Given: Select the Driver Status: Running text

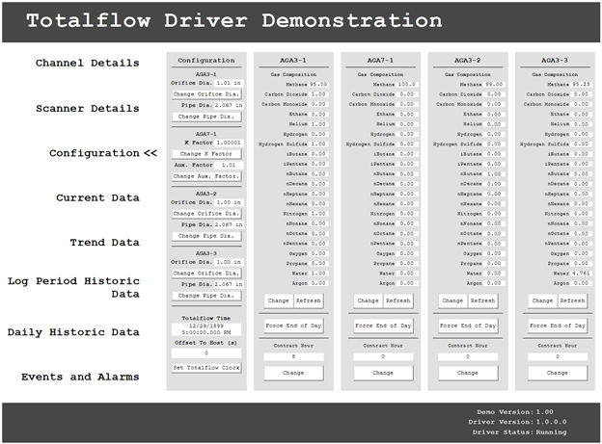Looking at the screenshot, I should click(519, 432).
